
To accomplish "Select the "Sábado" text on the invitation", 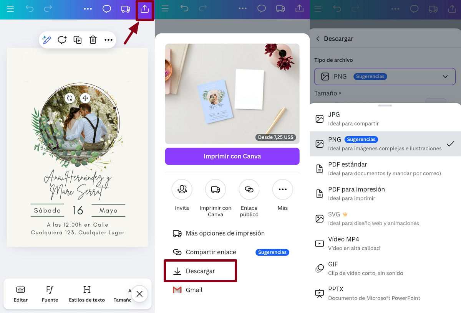I will coord(47,211).
